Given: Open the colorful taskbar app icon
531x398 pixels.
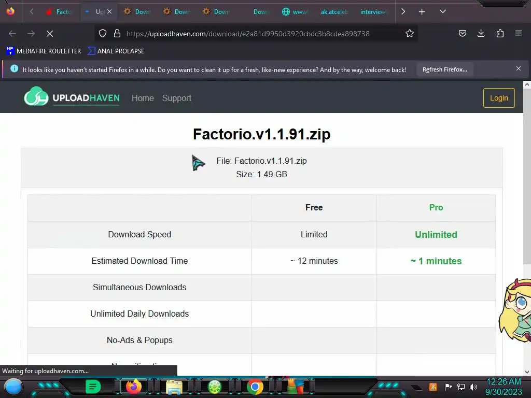Looking at the screenshot, I should 295,387.
